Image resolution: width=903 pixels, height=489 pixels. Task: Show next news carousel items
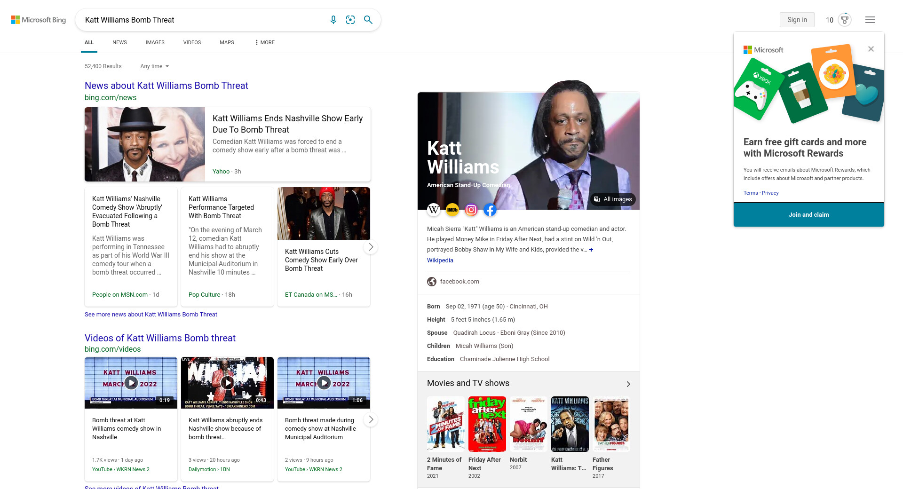(x=371, y=247)
